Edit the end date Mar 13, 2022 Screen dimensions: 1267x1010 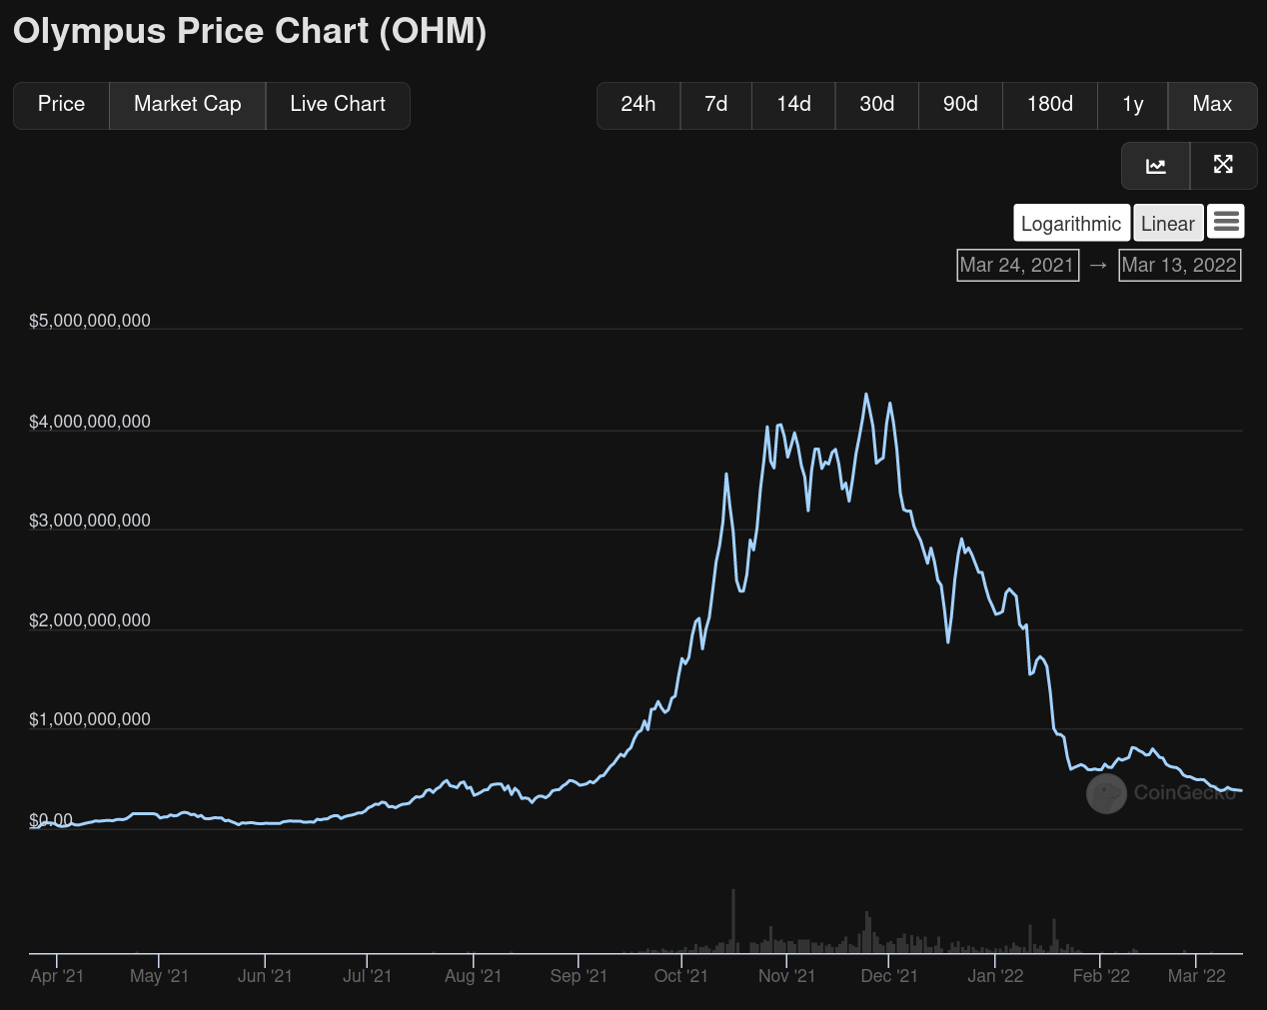coord(1179,265)
